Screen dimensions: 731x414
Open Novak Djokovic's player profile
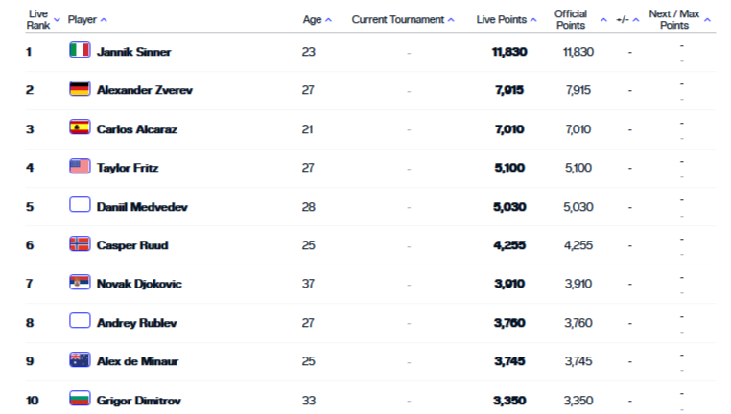click(x=138, y=284)
